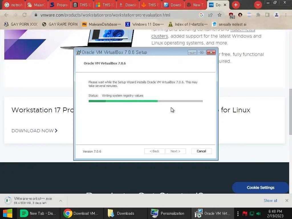Open the 'Index of /~dartz' bookmark
The image size is (292, 219).
point(188,24)
